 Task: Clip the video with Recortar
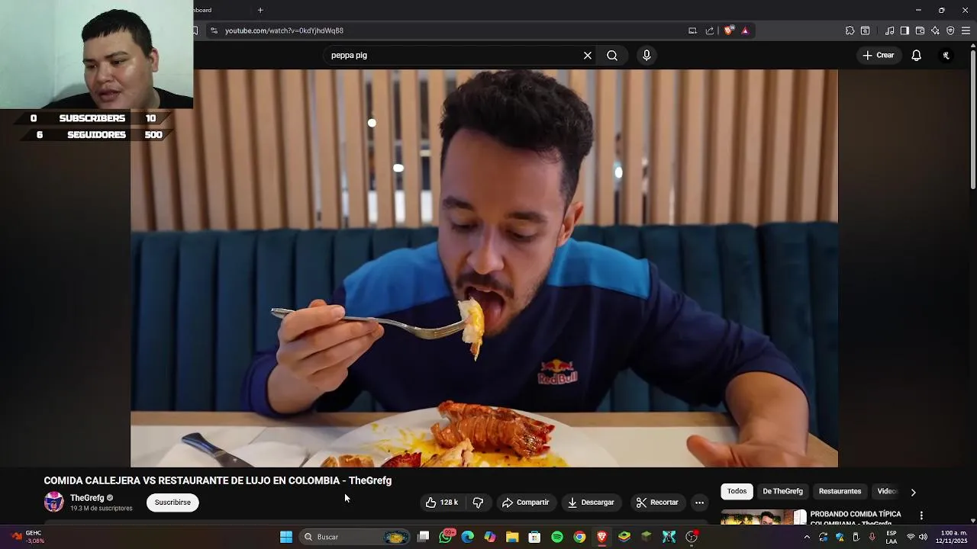[657, 502]
